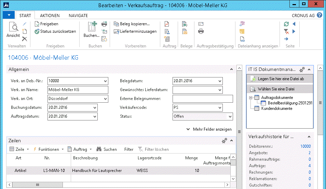Screen dimensions: 326x189
Task: Select Kundendokumente in the tree
Action: (277, 108)
